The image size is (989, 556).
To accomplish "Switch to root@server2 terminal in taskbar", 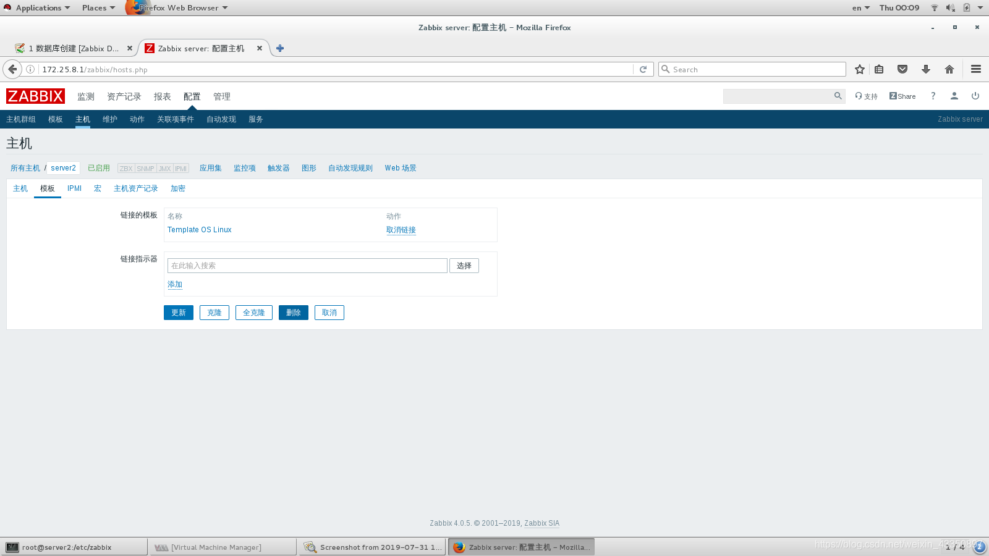I will point(74,547).
